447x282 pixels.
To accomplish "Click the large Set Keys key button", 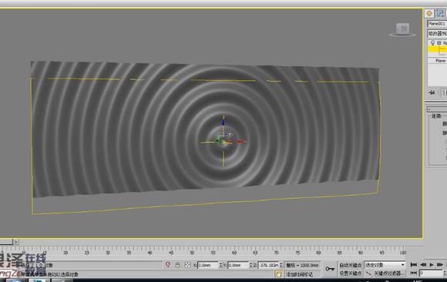I will (x=330, y=269).
